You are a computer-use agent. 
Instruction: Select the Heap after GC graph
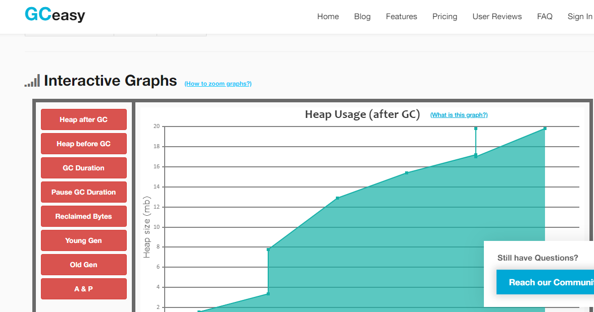click(x=84, y=119)
